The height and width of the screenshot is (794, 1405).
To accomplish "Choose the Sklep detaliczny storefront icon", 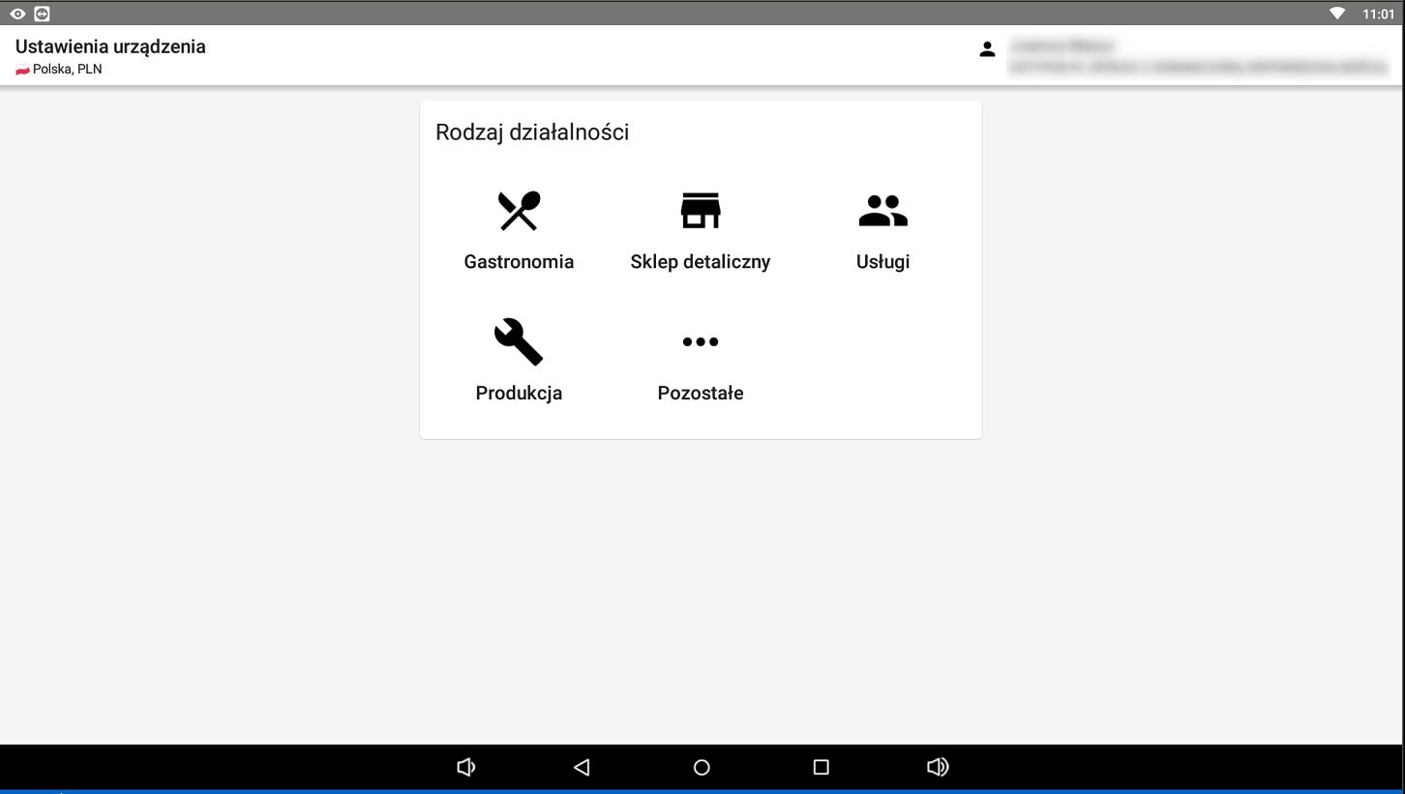I will pyautogui.click(x=701, y=210).
